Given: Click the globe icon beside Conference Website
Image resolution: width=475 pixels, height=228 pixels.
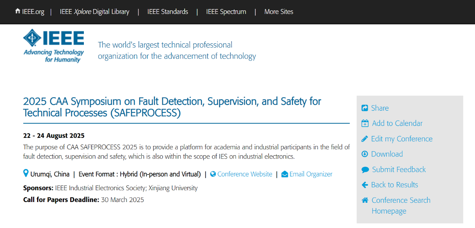Looking at the screenshot, I should point(213,174).
